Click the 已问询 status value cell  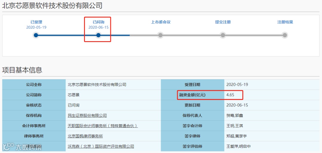(x=113, y=105)
